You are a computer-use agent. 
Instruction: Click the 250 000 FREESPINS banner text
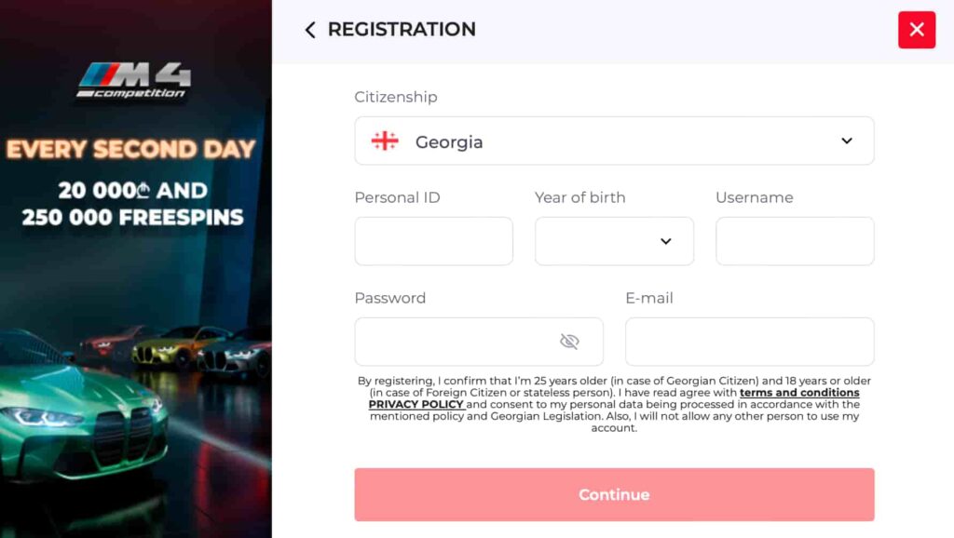point(132,217)
